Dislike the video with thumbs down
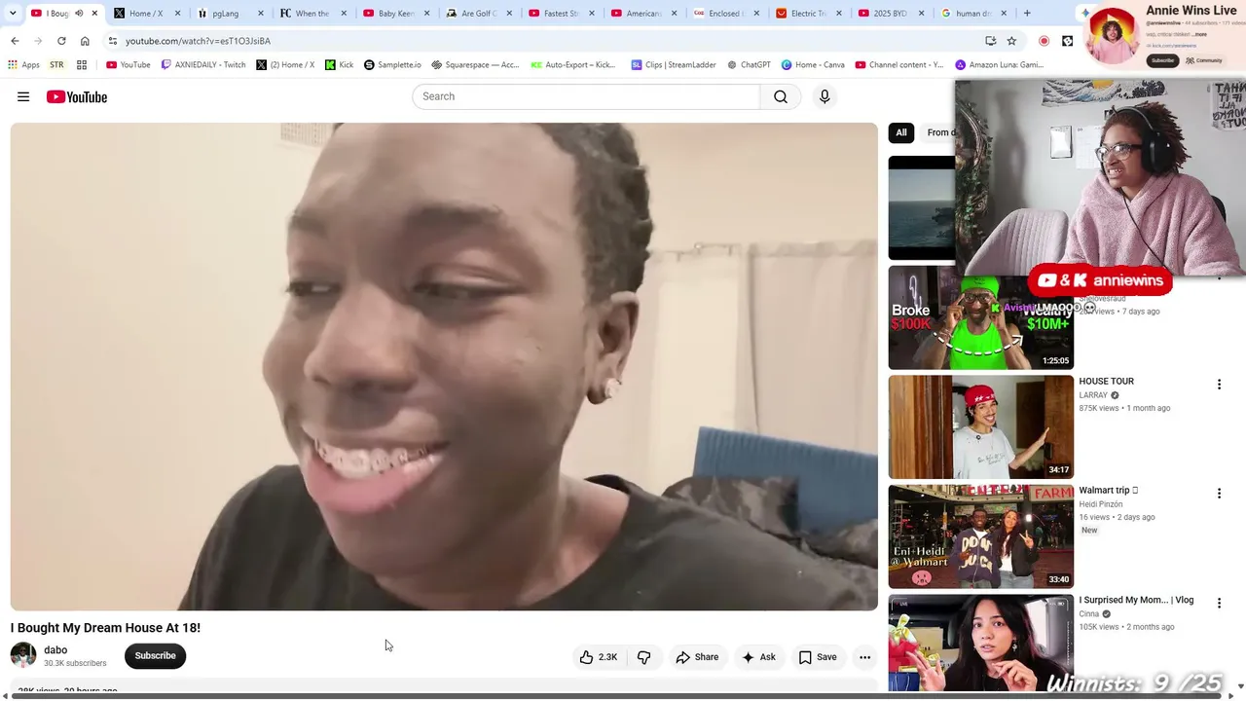The height and width of the screenshot is (701, 1246). [644, 657]
